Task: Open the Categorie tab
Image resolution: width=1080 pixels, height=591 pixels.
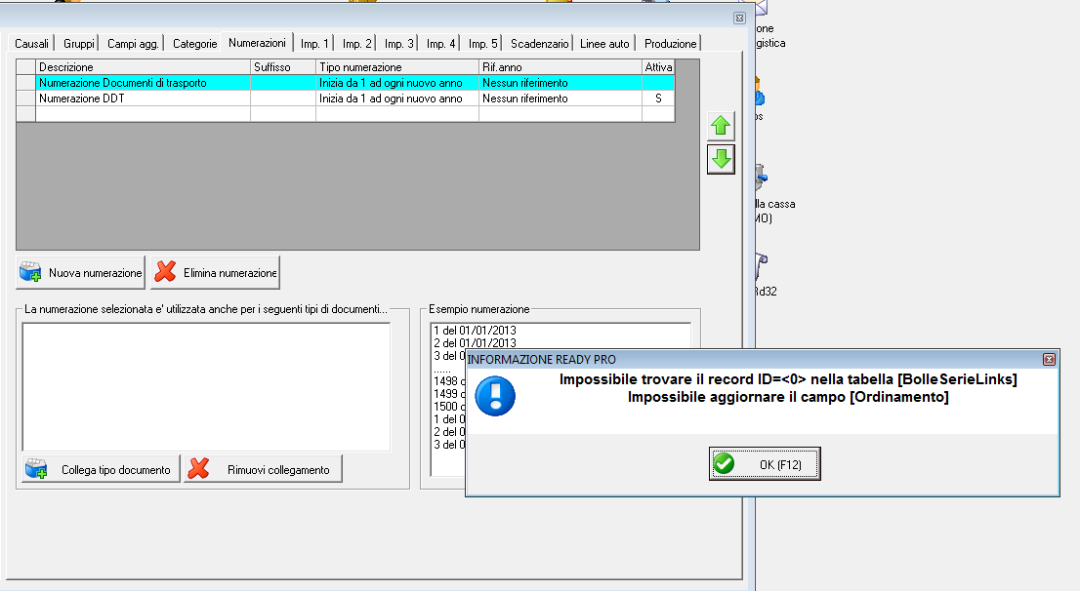Action: point(195,43)
